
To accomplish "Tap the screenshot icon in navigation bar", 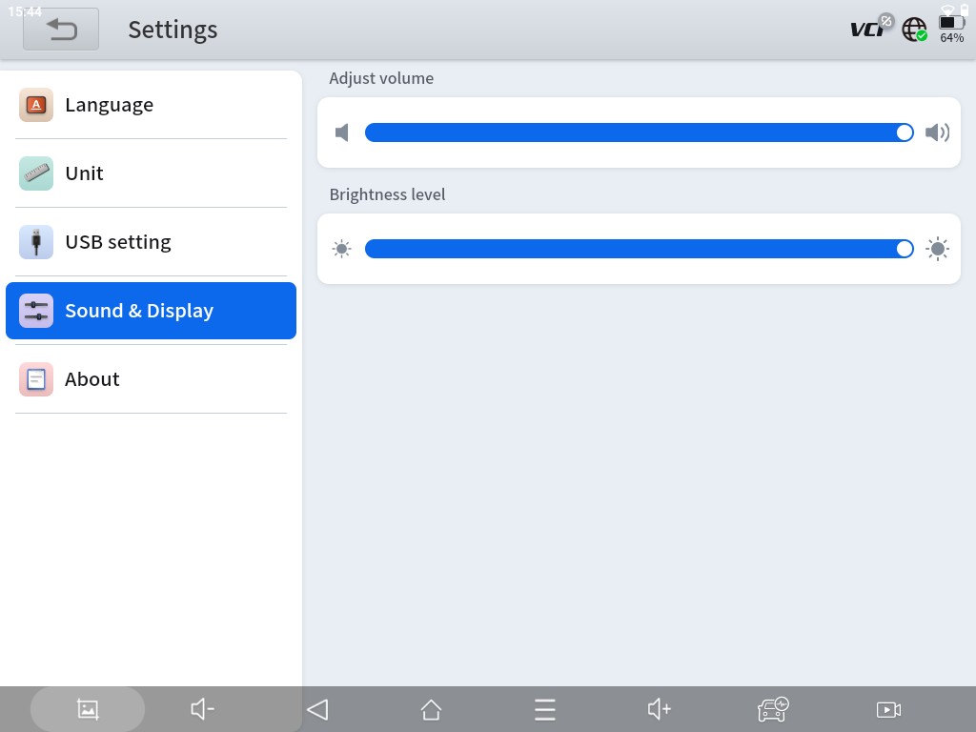I will [x=88, y=709].
